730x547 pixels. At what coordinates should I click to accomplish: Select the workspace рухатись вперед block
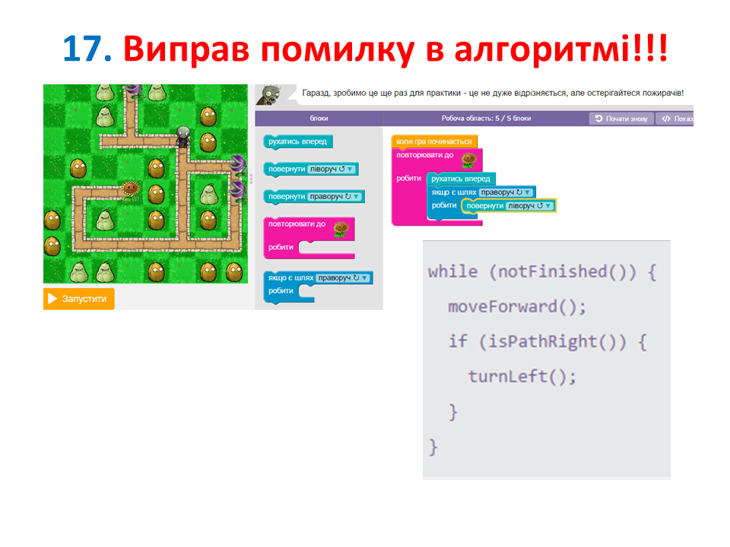click(x=461, y=179)
